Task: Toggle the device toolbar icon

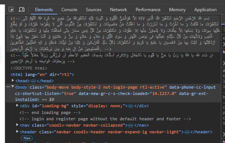Action: point(22,9)
